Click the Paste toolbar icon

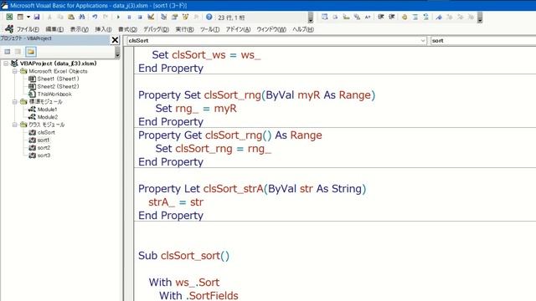(71, 17)
